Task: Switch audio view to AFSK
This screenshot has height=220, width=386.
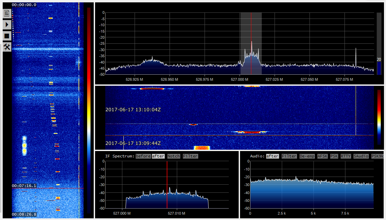Action: pyautogui.click(x=323, y=156)
